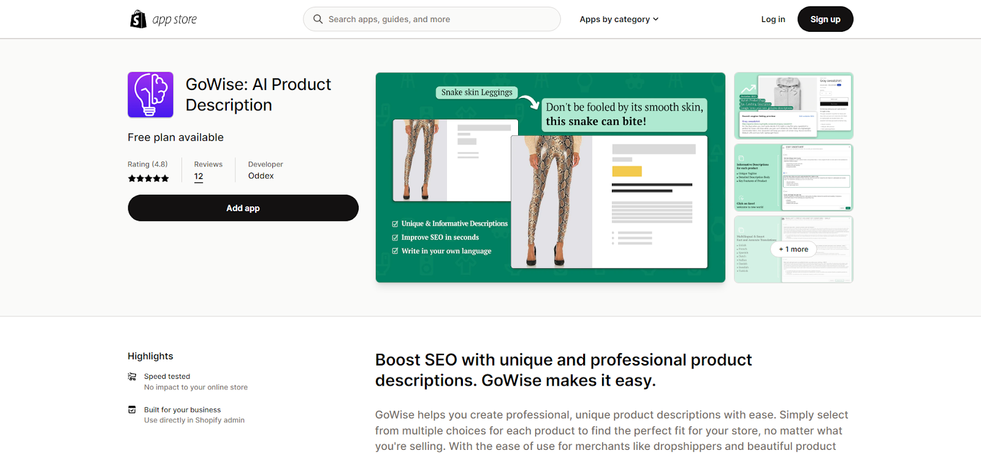The width and height of the screenshot is (981, 453).
Task: Click the Speed tested highlight icon
Action: coord(132,376)
